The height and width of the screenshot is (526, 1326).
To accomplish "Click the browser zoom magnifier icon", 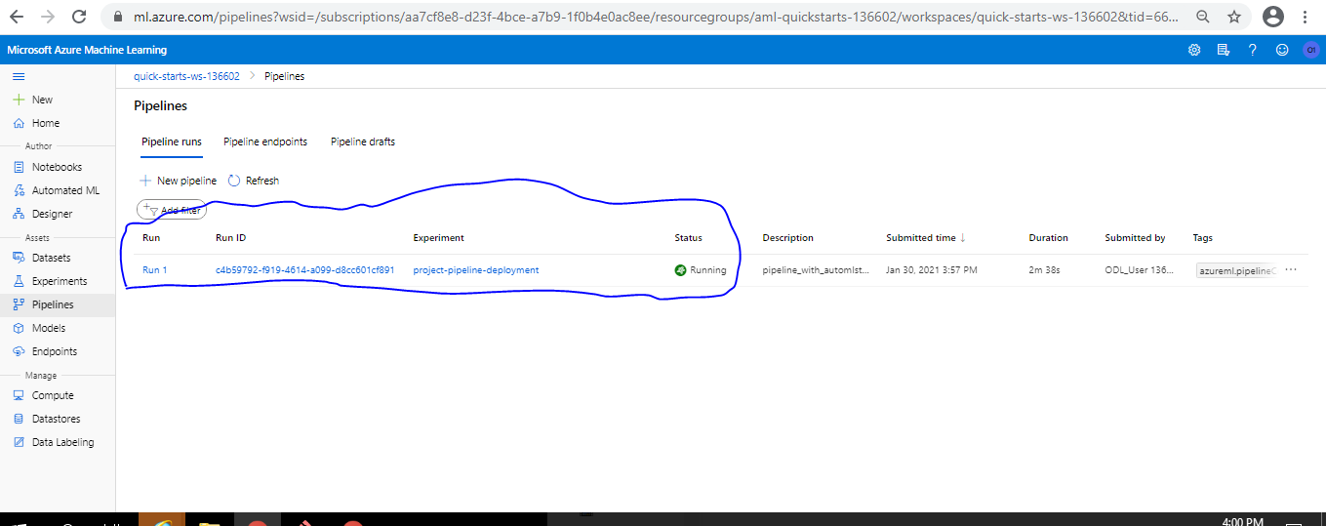I will (x=1202, y=17).
